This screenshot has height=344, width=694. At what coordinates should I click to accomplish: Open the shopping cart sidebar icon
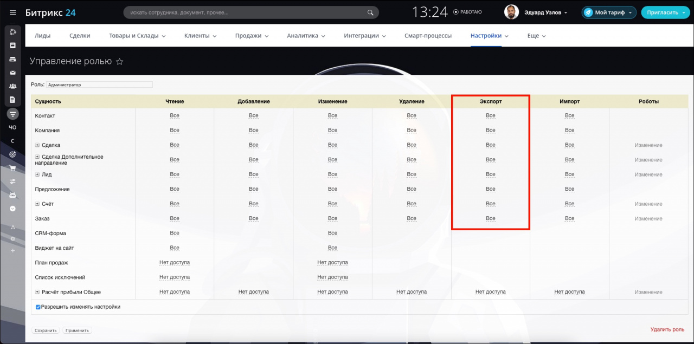(12, 168)
